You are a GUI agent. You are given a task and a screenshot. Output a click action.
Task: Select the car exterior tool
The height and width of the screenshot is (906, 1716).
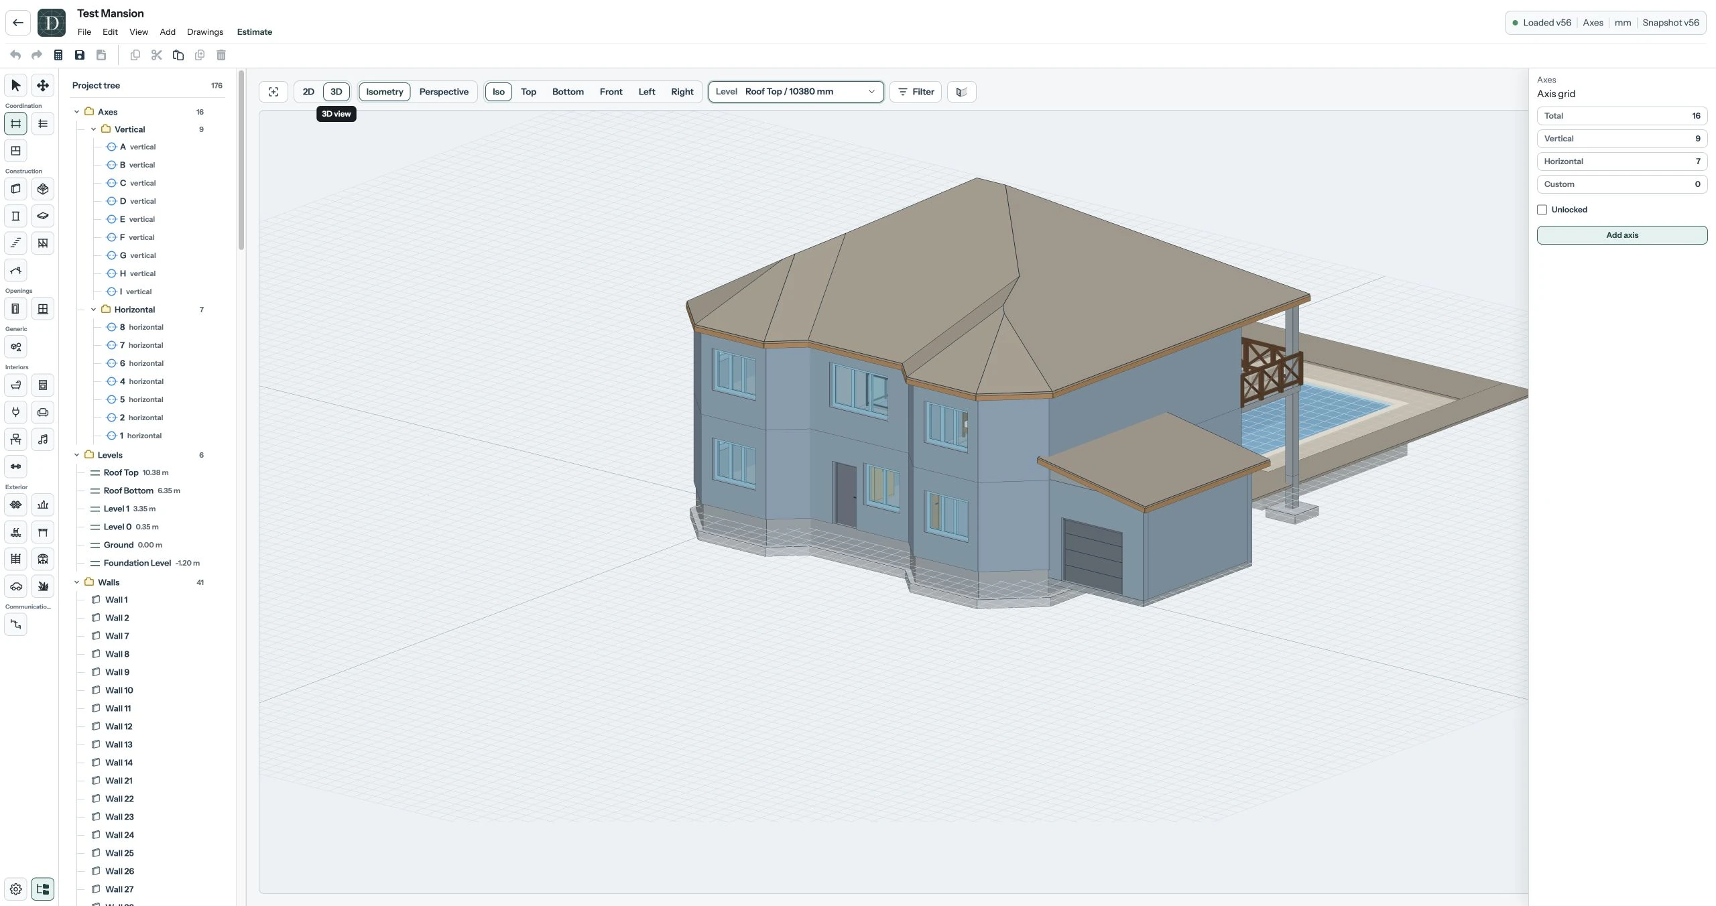click(15, 586)
